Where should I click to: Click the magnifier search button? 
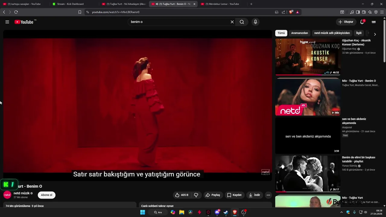pos(242,22)
